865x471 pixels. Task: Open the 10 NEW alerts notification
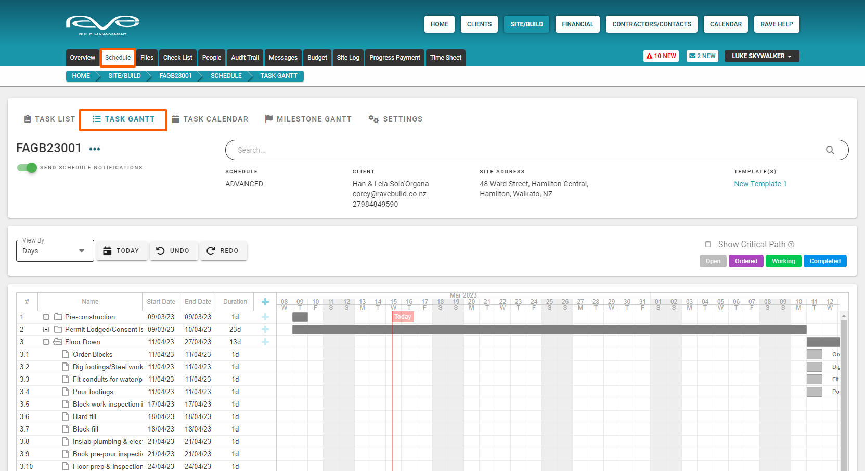click(x=661, y=56)
